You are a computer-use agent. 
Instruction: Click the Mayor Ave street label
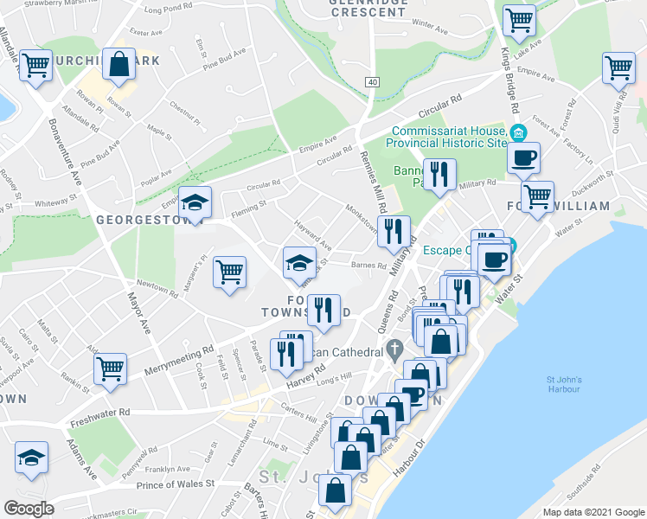point(139,313)
